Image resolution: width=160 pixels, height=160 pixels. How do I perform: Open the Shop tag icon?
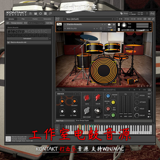click(x=121, y=13)
